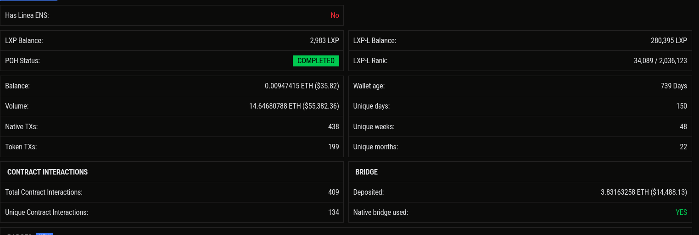Click the Unique months value 22
The width and height of the screenshot is (699, 235).
pyautogui.click(x=683, y=147)
